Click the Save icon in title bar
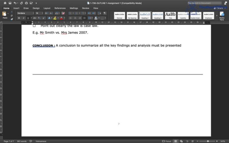The image size is (229, 143). [10, 3]
